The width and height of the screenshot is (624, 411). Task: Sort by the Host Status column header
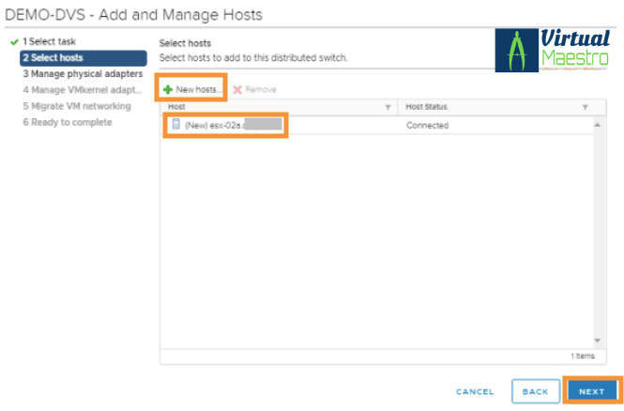click(x=430, y=108)
